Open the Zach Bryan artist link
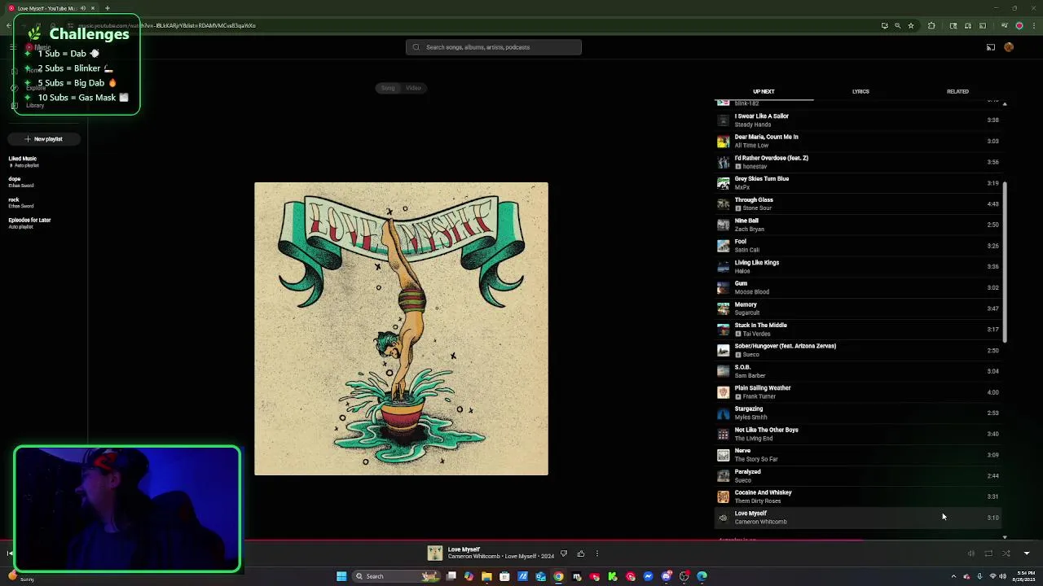This screenshot has height=586, width=1043. pyautogui.click(x=749, y=230)
